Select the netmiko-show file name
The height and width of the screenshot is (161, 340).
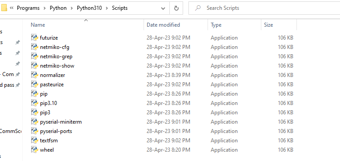pos(57,66)
